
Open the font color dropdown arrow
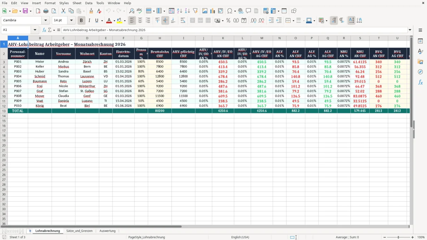point(114,21)
